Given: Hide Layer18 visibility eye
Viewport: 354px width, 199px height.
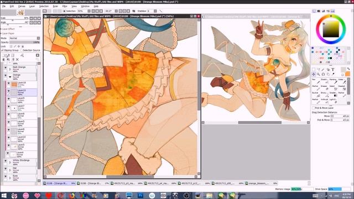Looking at the screenshot, I should pos(9,83).
